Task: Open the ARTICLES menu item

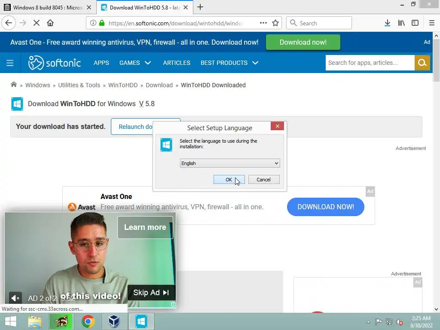Action: 177,63
